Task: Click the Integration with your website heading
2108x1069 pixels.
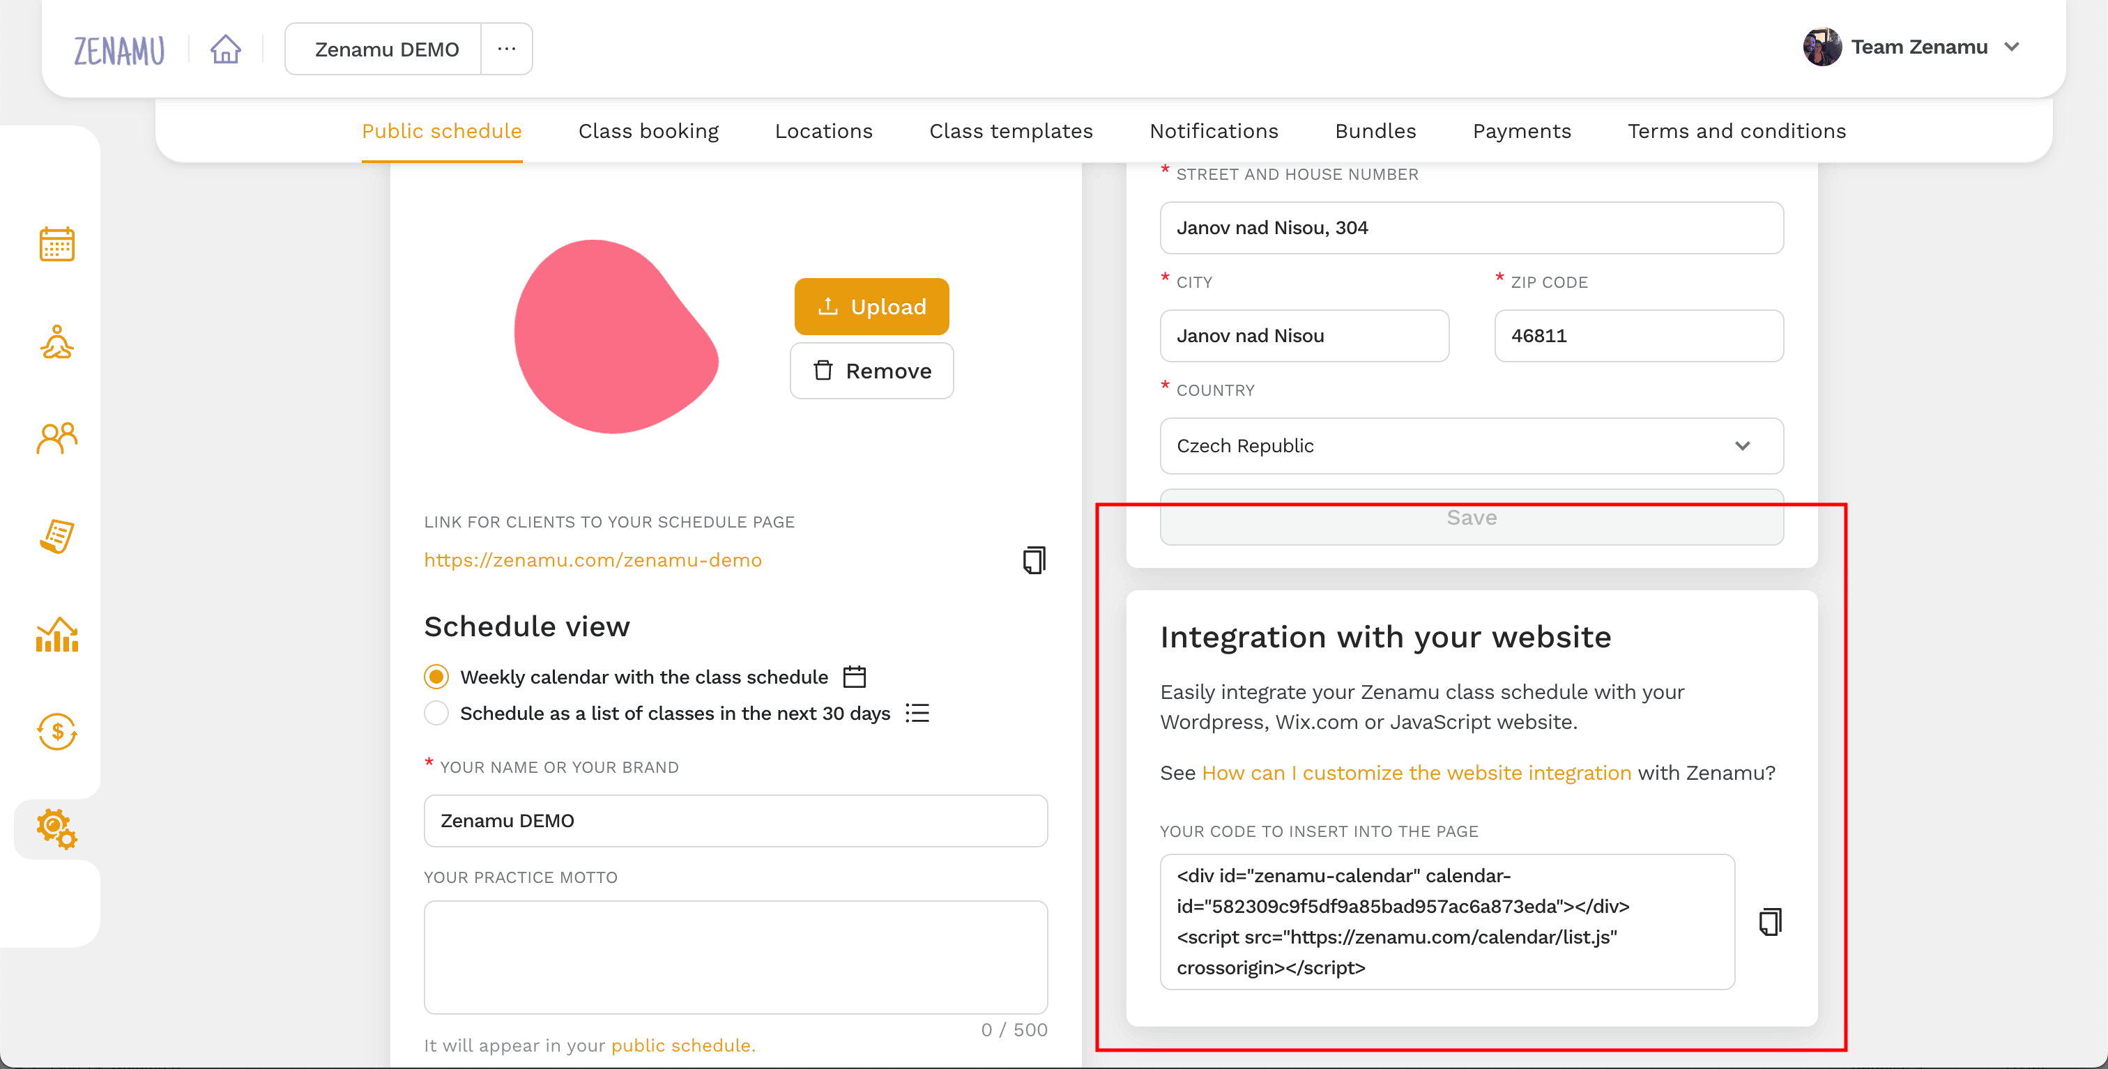Action: pyautogui.click(x=1384, y=636)
